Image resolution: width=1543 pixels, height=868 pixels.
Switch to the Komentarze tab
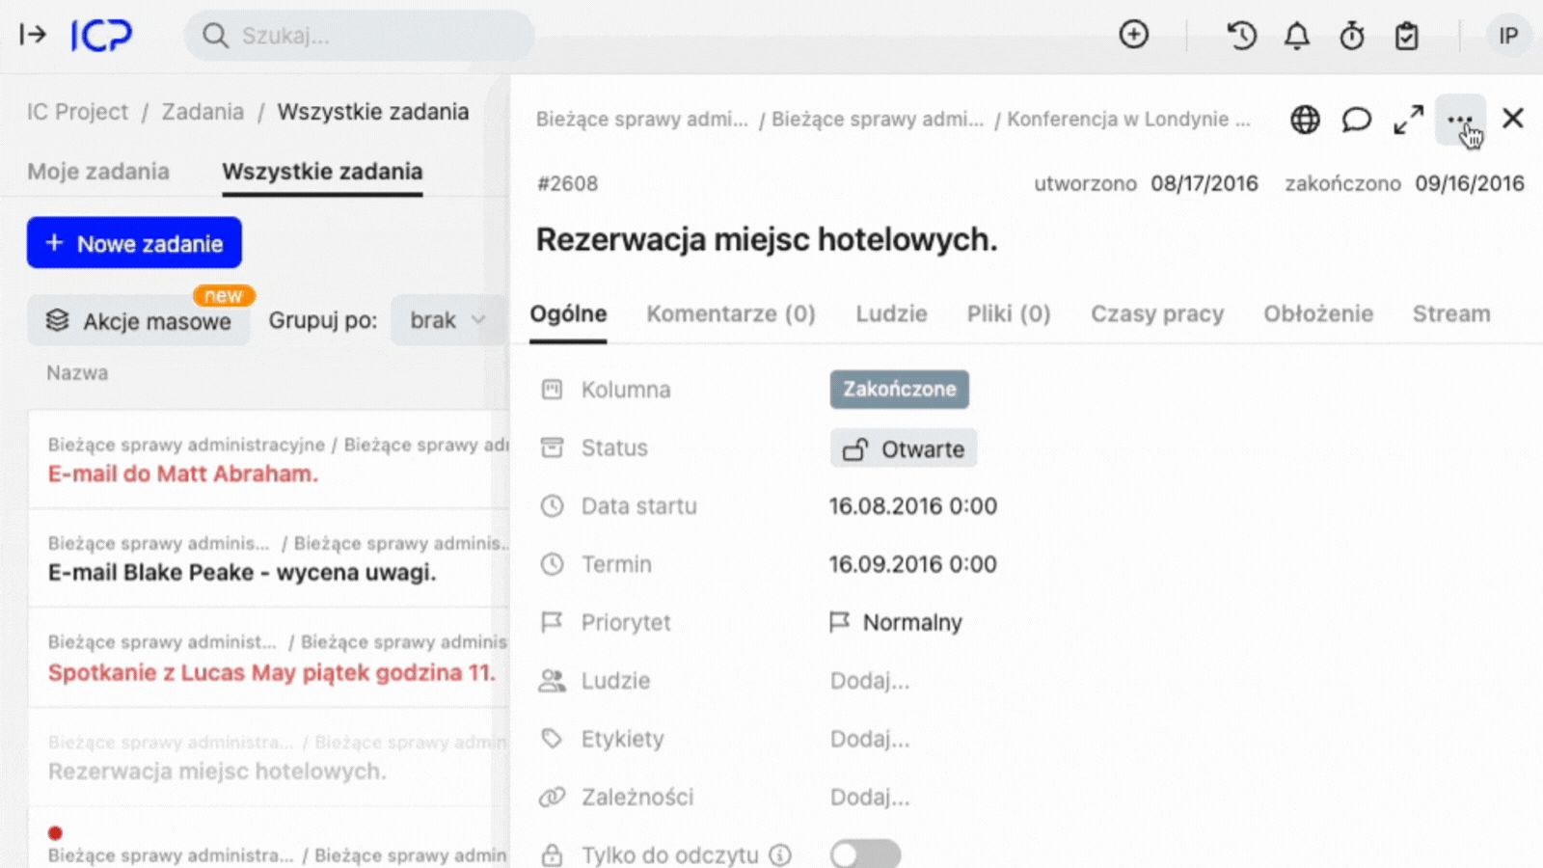(730, 313)
